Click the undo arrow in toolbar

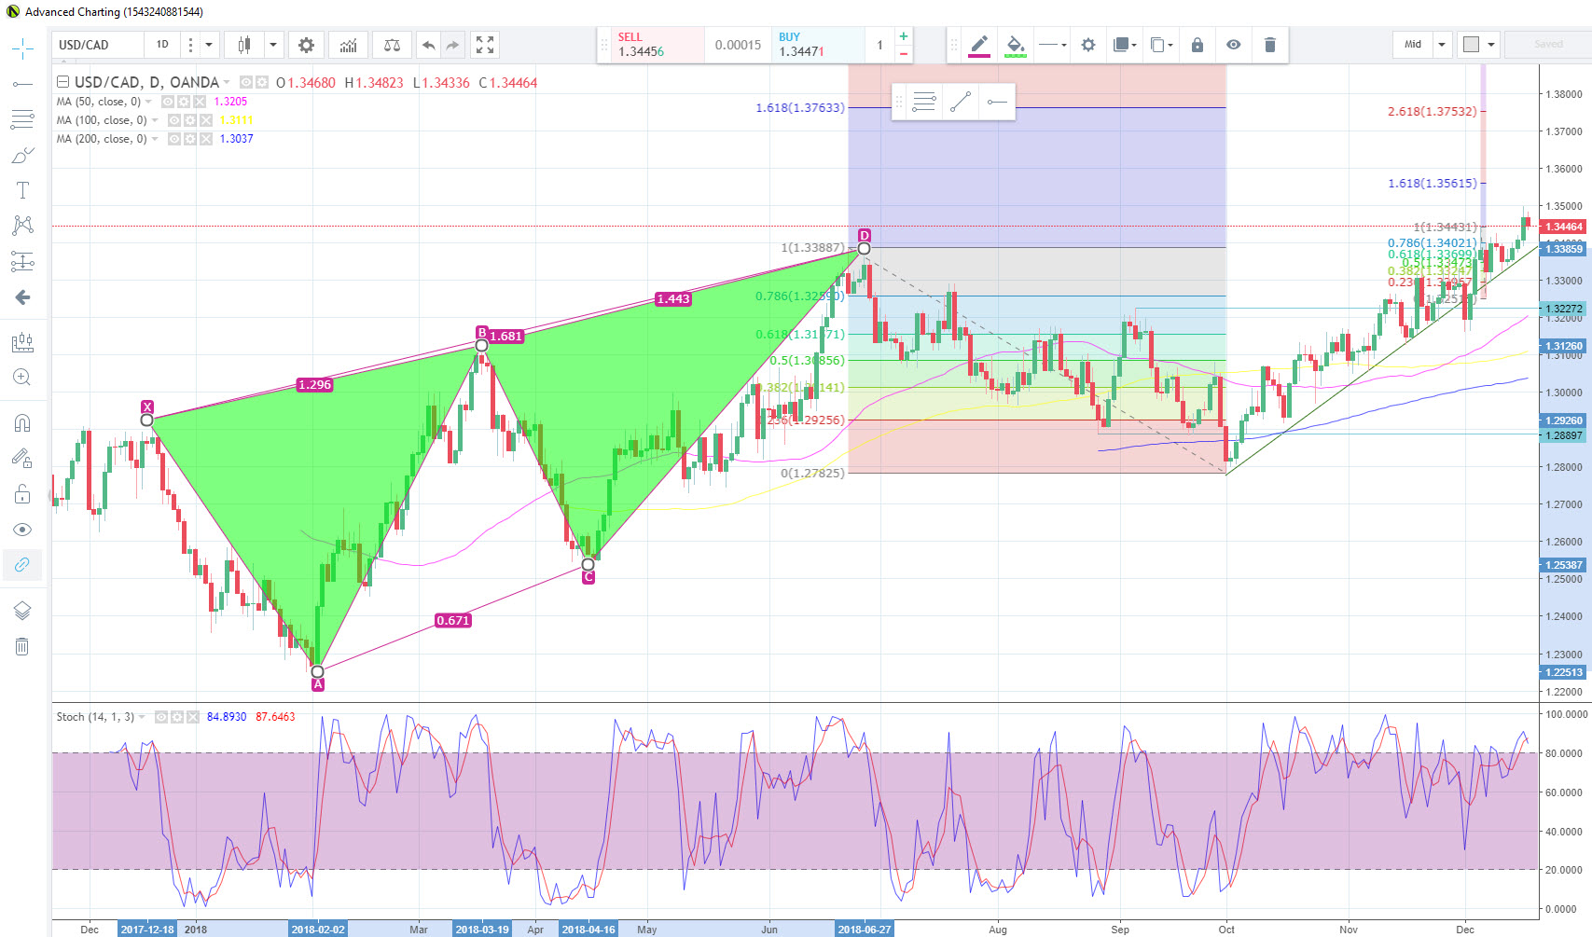428,45
